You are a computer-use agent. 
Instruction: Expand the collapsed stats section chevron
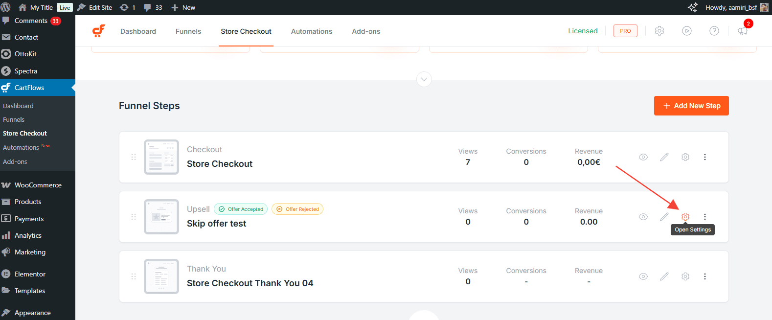click(424, 79)
